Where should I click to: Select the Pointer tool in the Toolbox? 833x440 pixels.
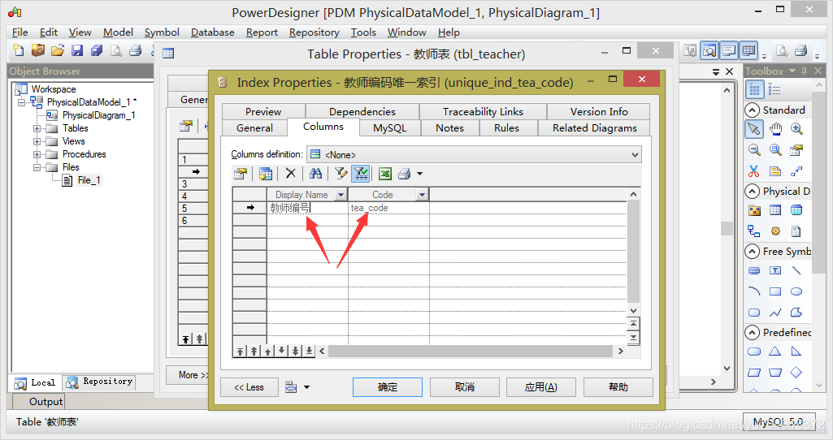click(754, 128)
